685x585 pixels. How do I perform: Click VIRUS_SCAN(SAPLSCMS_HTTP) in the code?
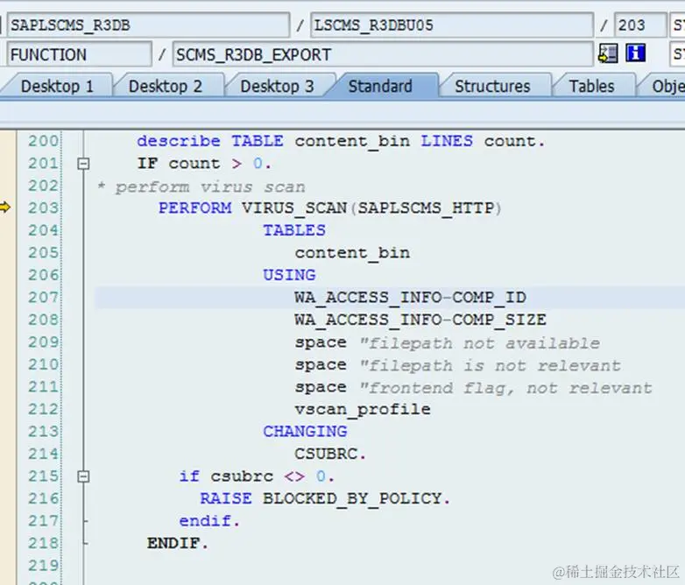371,208
